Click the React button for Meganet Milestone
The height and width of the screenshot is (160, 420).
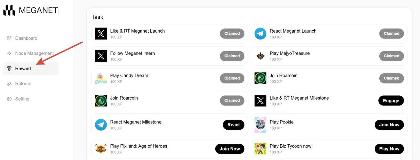[234, 125]
